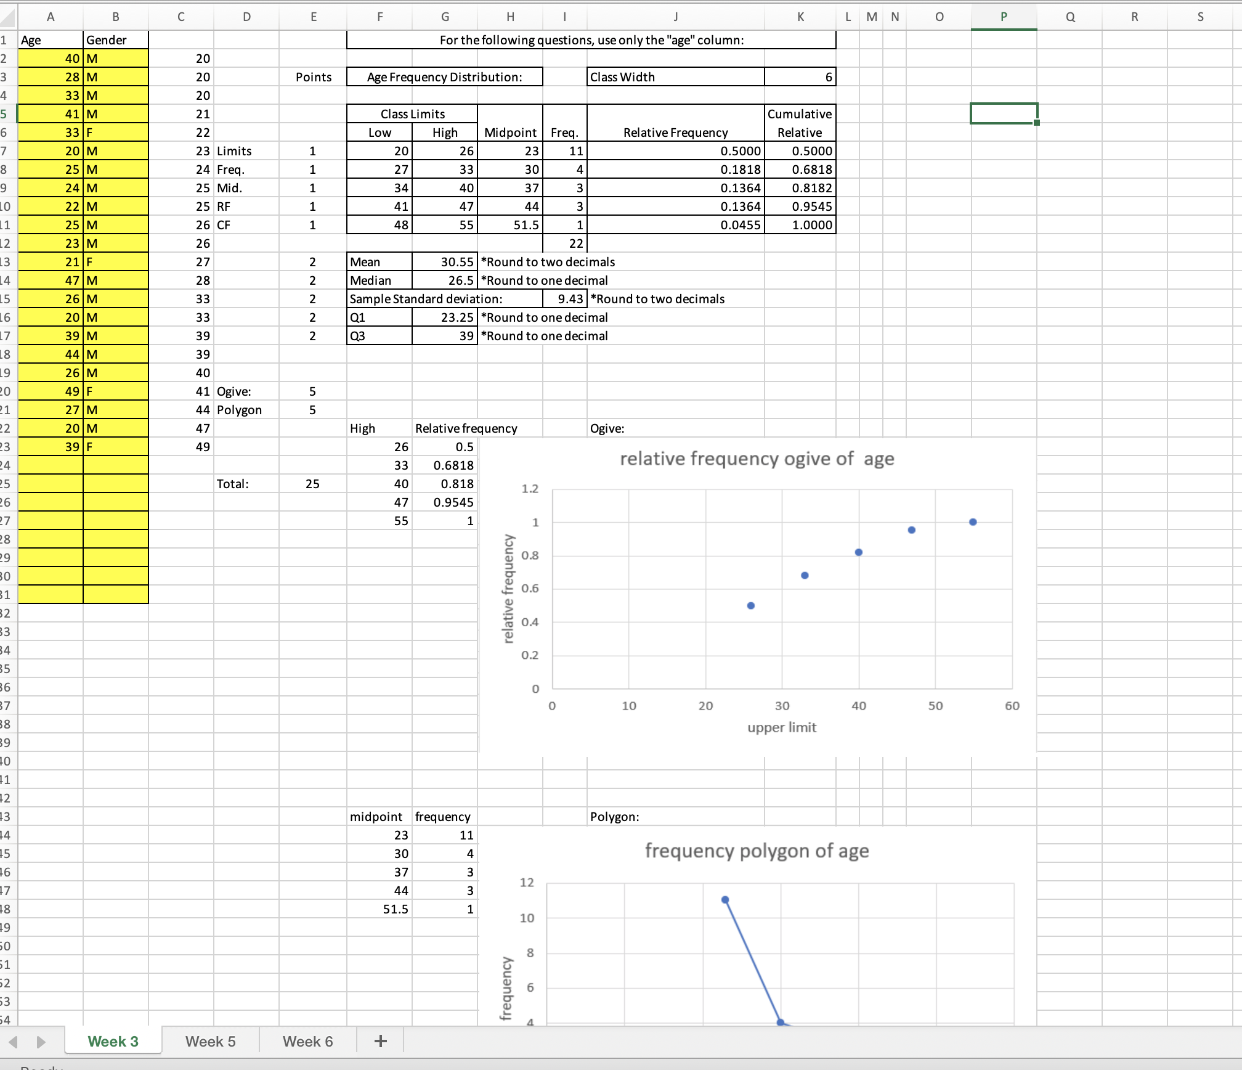Image resolution: width=1242 pixels, height=1070 pixels.
Task: Click the ogive chart title
Action: click(x=757, y=459)
